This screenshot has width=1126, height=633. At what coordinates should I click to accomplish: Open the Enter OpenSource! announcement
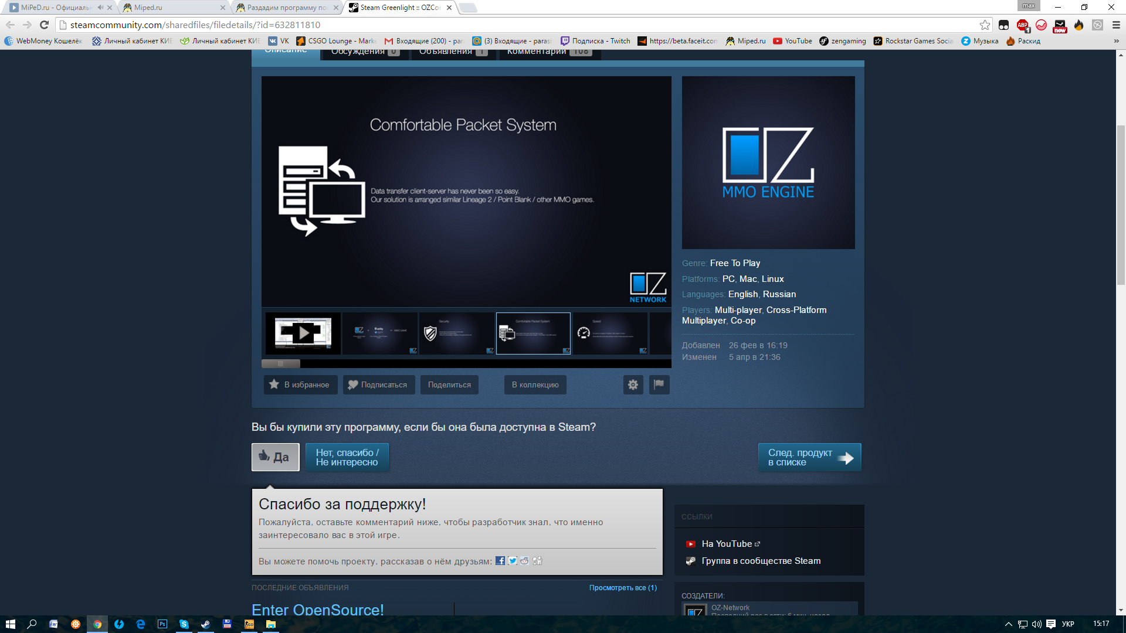[x=318, y=610]
